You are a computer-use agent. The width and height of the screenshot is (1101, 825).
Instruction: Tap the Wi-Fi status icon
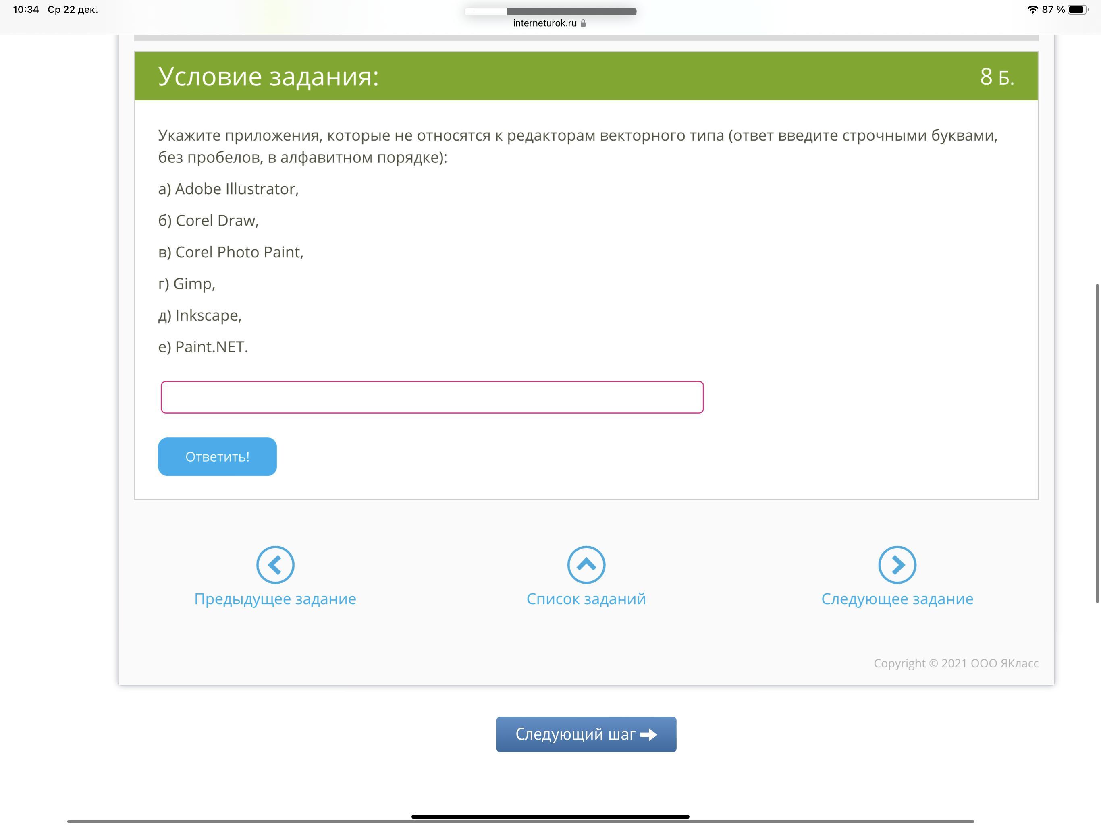pyautogui.click(x=1032, y=9)
